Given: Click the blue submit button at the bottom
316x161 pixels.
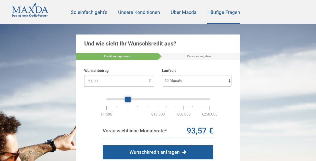Looking at the screenshot, I should pos(158,152).
